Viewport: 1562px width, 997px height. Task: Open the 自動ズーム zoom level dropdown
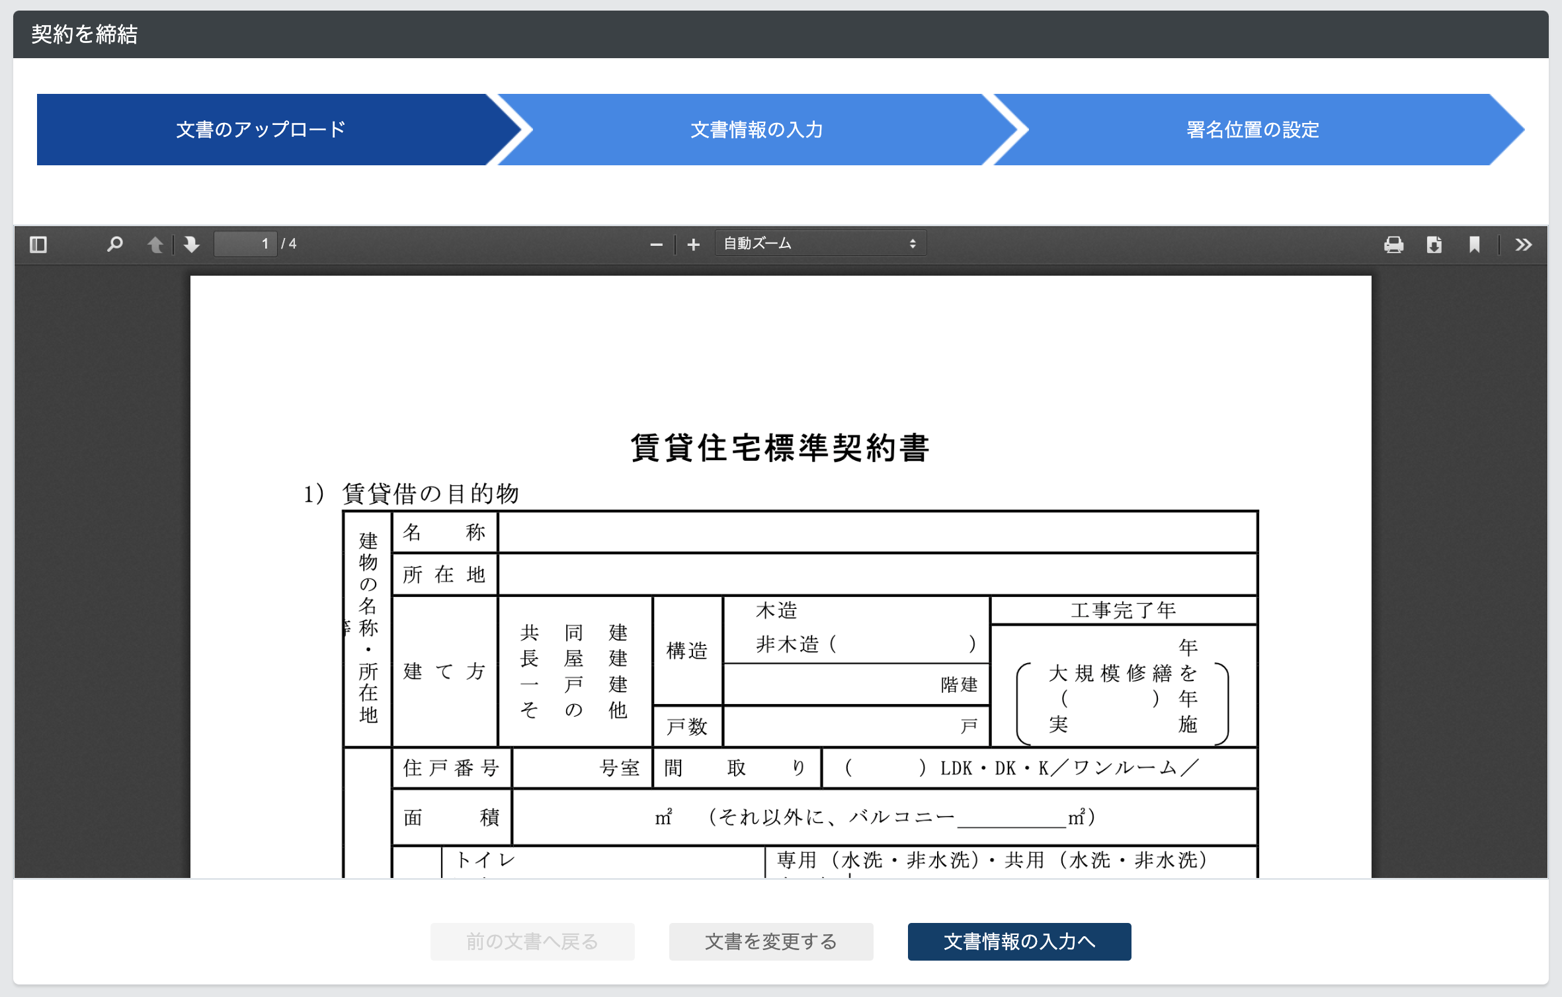(x=820, y=243)
